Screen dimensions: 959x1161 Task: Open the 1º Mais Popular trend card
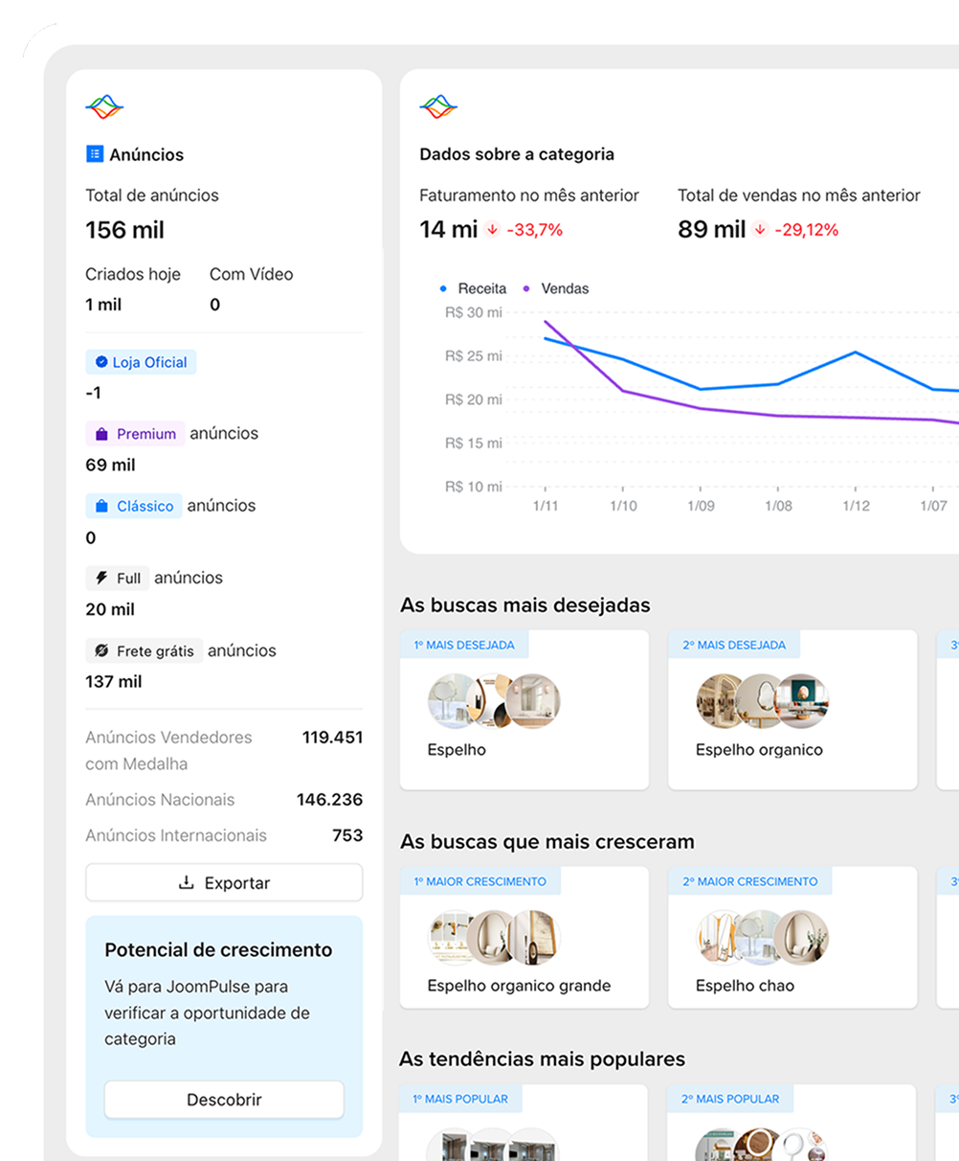pos(524,1123)
